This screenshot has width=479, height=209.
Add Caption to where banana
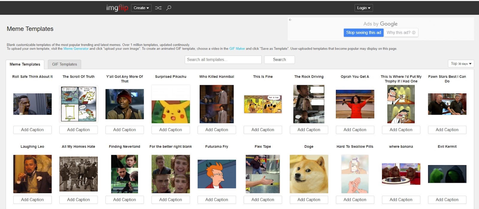coord(401,199)
